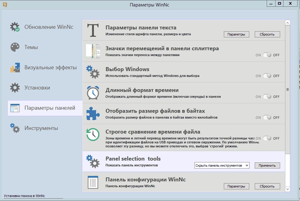Click the Выбор Windows heading
This screenshot has height=201, width=300.
tap(127, 69)
